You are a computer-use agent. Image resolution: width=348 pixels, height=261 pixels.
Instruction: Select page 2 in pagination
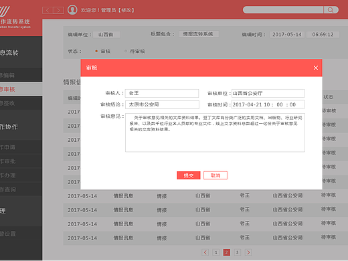click(x=227, y=252)
